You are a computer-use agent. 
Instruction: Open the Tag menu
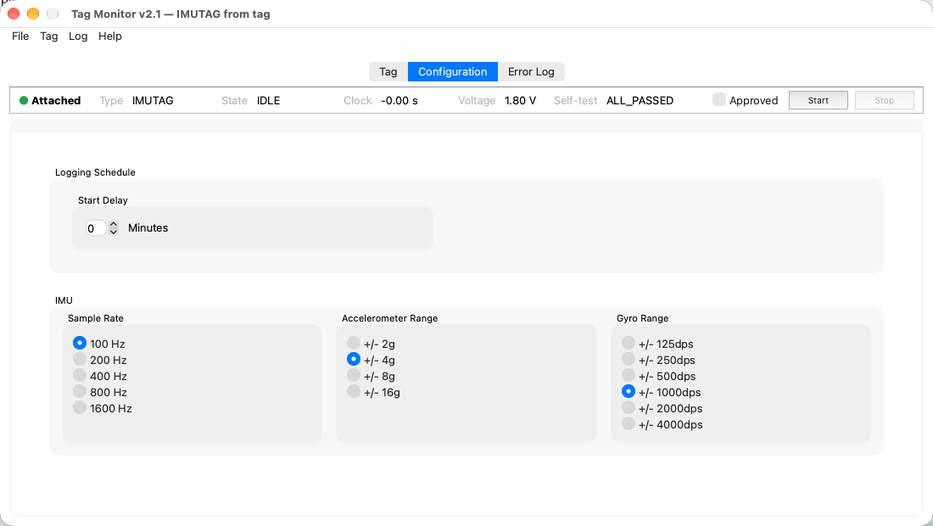tap(49, 36)
